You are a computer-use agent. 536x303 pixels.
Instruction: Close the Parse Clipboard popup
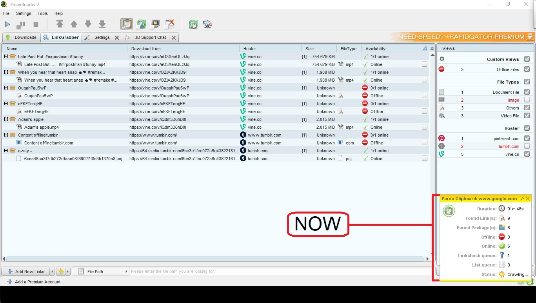coord(528,199)
